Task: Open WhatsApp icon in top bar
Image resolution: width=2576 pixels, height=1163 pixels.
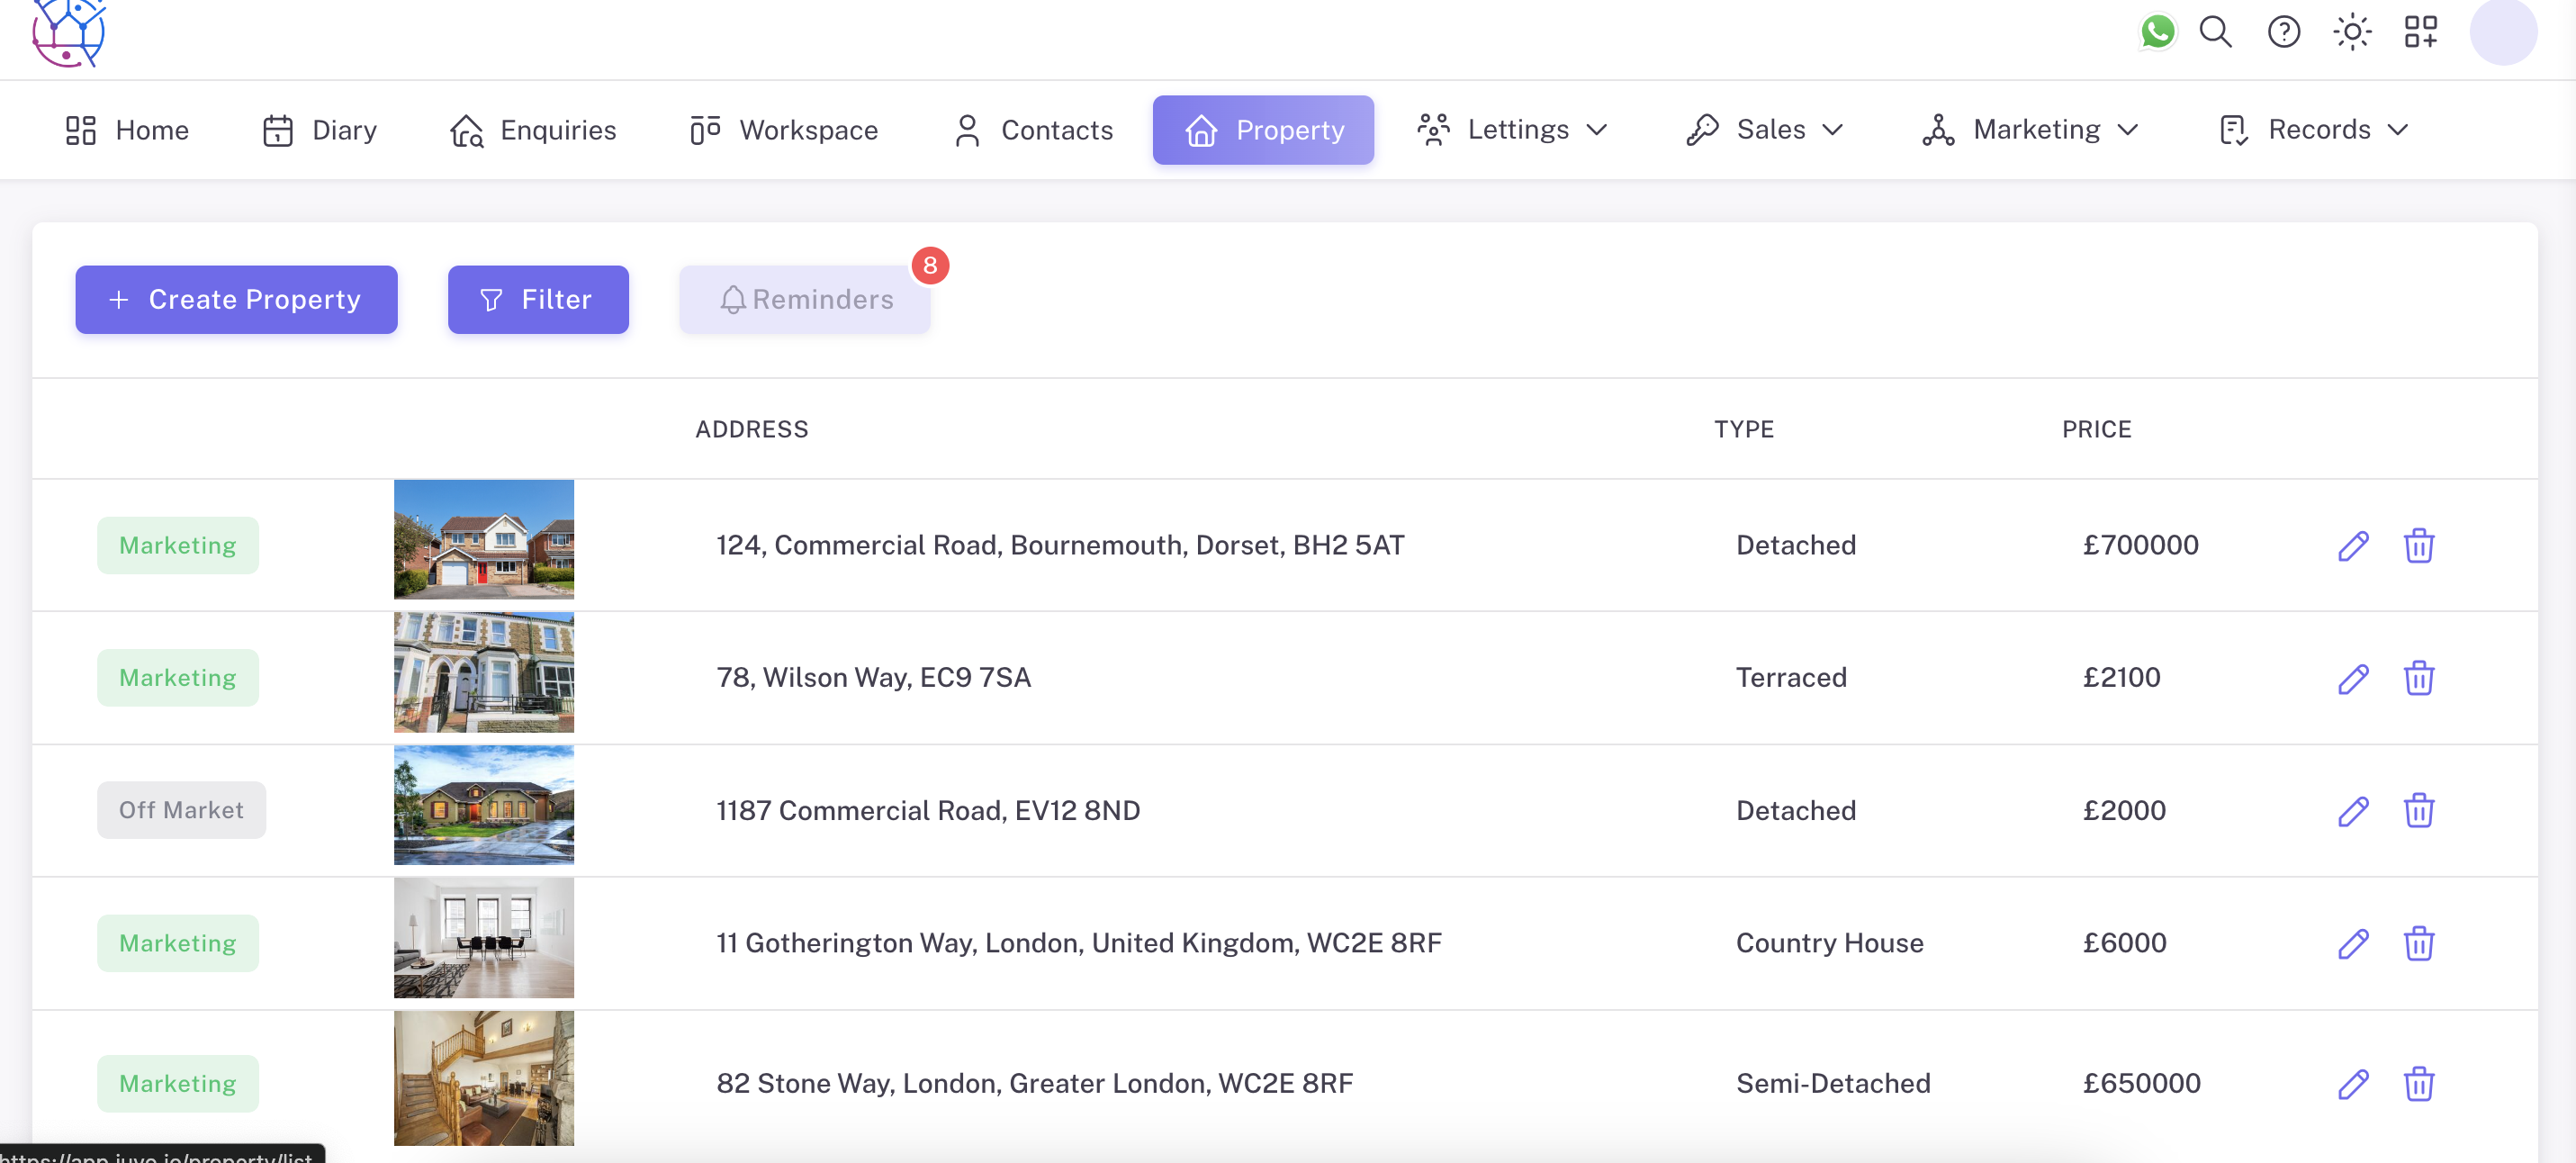Action: [2157, 32]
